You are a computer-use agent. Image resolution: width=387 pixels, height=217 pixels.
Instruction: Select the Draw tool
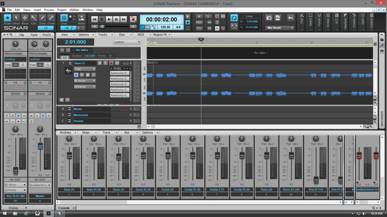click(x=42, y=18)
